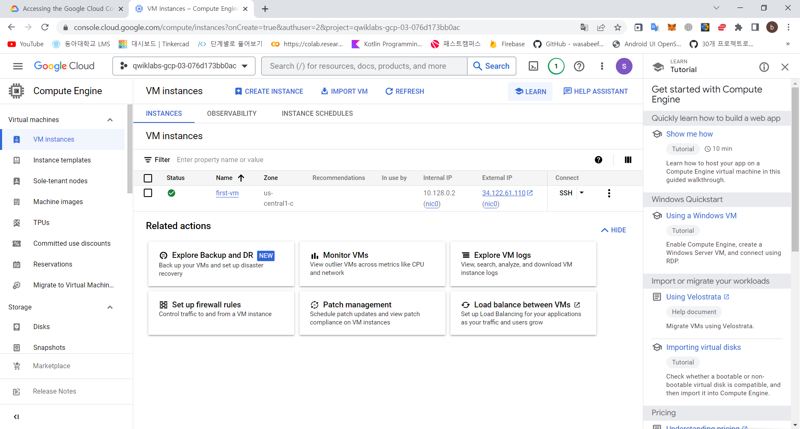
Task: Open the first-vm instance link
Action: tap(227, 193)
